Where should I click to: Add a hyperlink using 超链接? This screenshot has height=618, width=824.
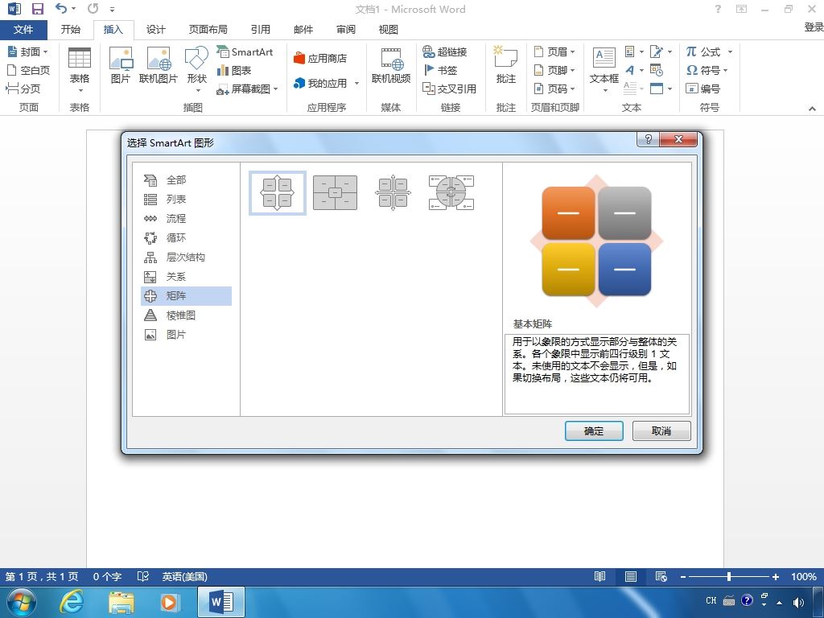point(444,51)
